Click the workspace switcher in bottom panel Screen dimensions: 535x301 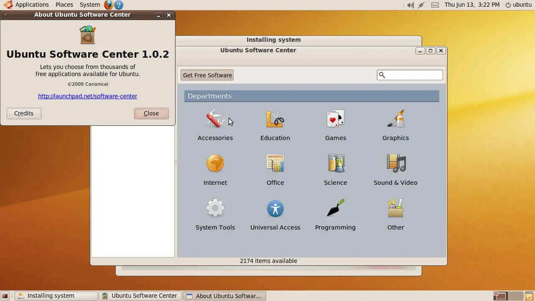pyautogui.click(x=508, y=296)
